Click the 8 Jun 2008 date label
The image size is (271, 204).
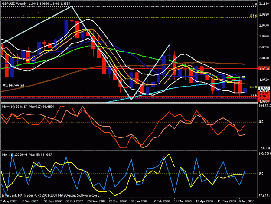[x=247, y=201]
